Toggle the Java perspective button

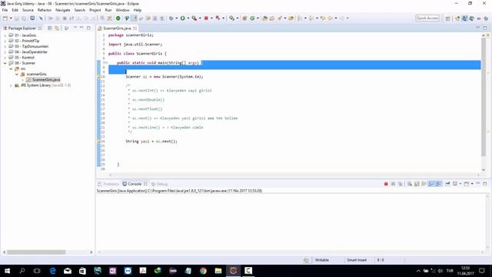[464, 18]
